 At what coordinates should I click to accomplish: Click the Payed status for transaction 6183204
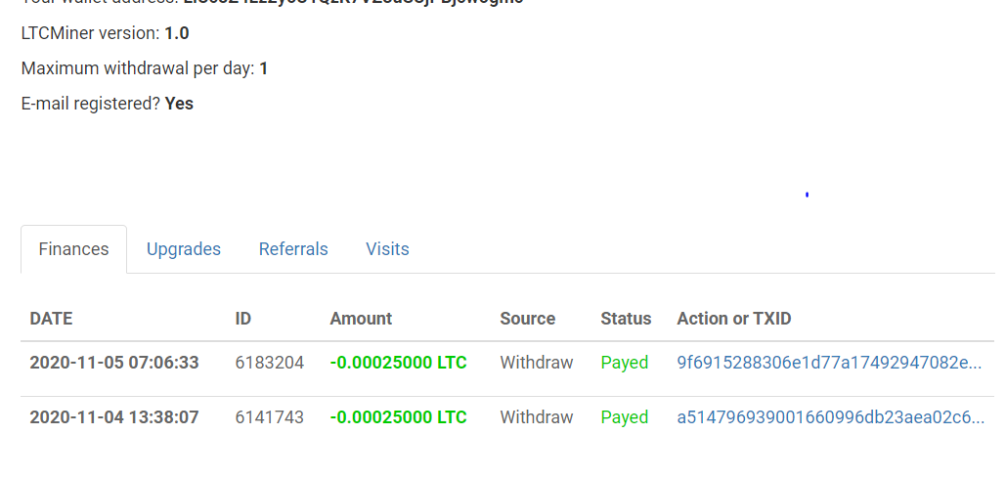pyautogui.click(x=625, y=363)
